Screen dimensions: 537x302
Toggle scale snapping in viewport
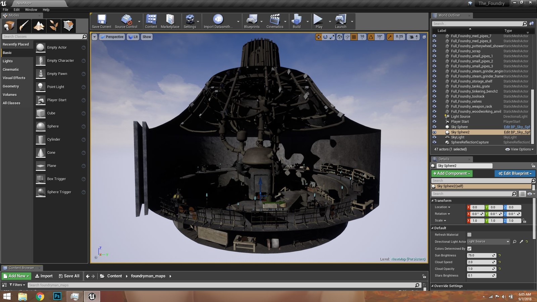pos(390,37)
